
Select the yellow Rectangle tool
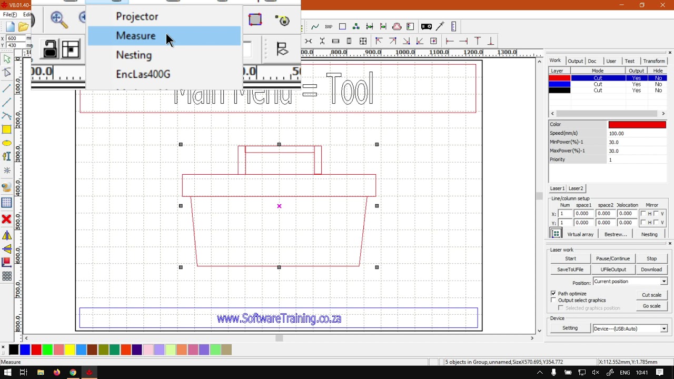(7, 129)
